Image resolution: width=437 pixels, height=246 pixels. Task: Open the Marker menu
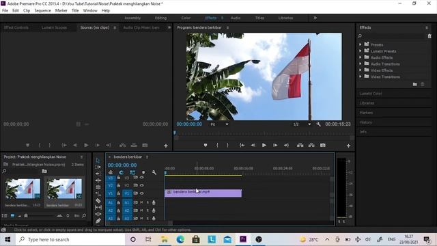(61, 11)
